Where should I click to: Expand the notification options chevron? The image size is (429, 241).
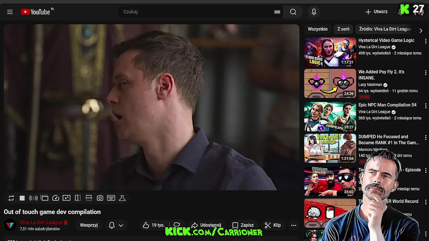click(121, 225)
